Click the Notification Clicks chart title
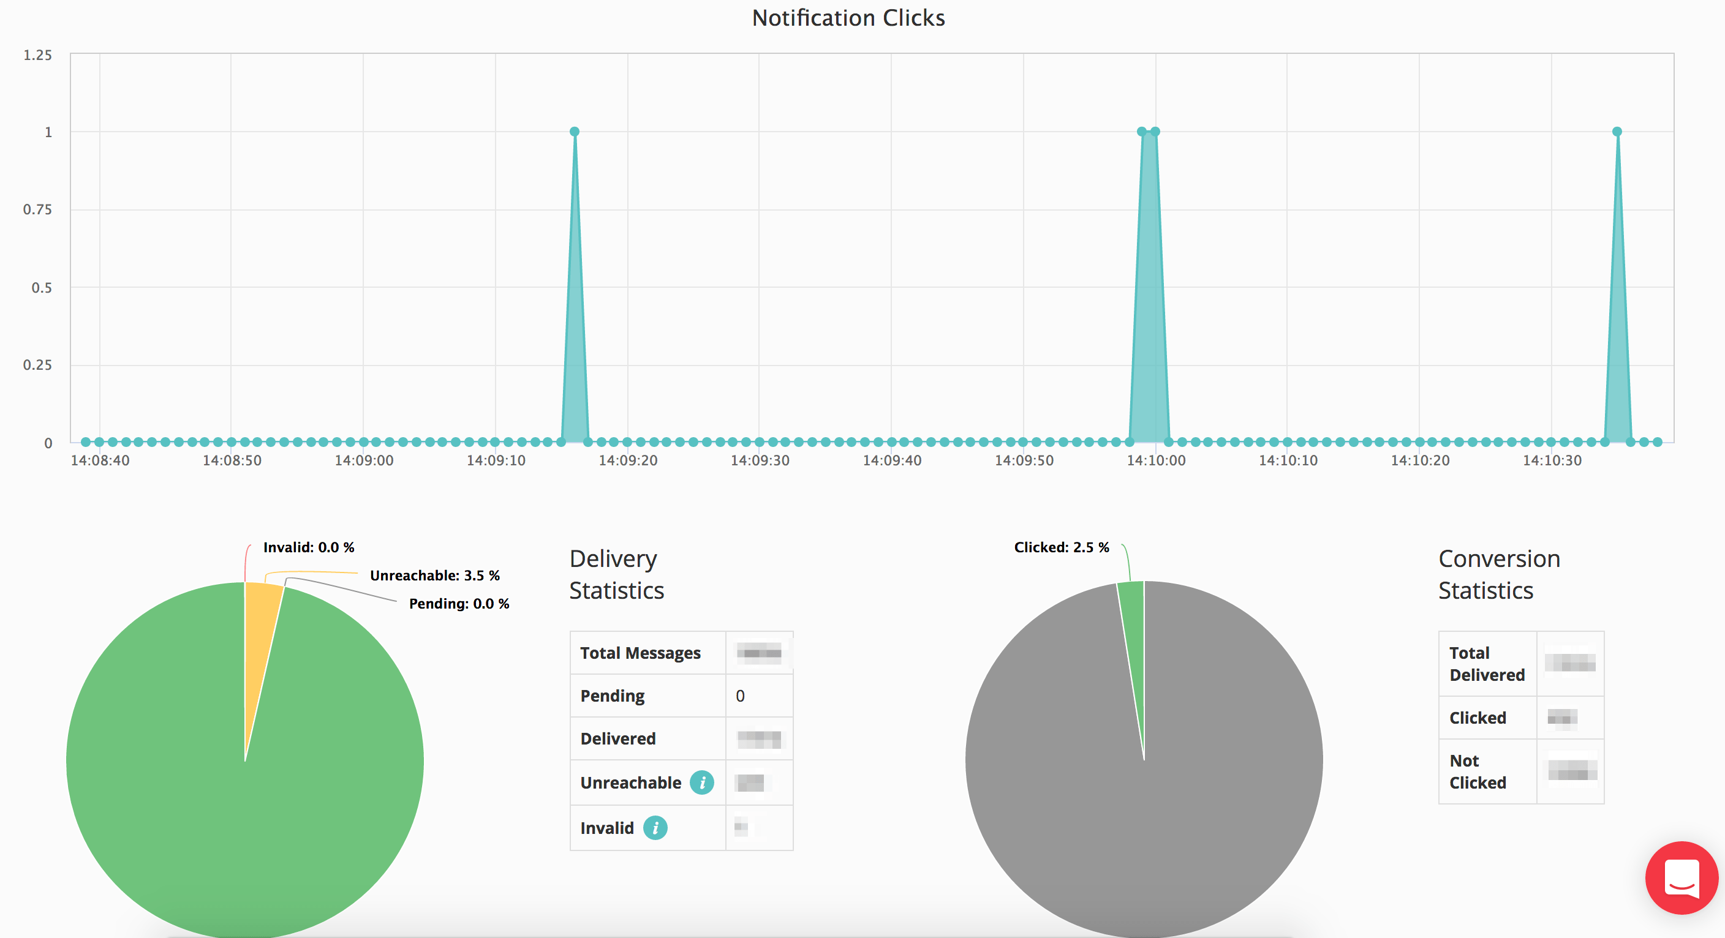Viewport: 1725px width, 938px height. click(x=848, y=18)
